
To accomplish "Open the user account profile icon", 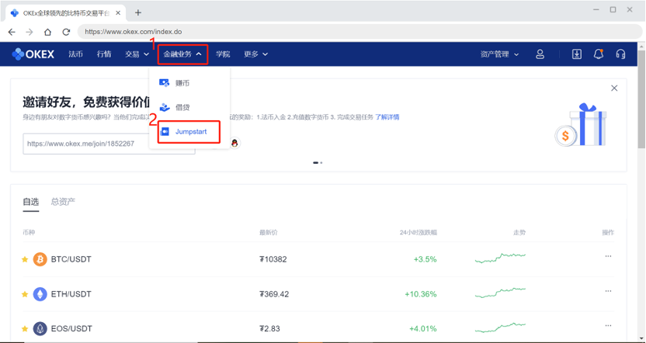I will coord(540,54).
